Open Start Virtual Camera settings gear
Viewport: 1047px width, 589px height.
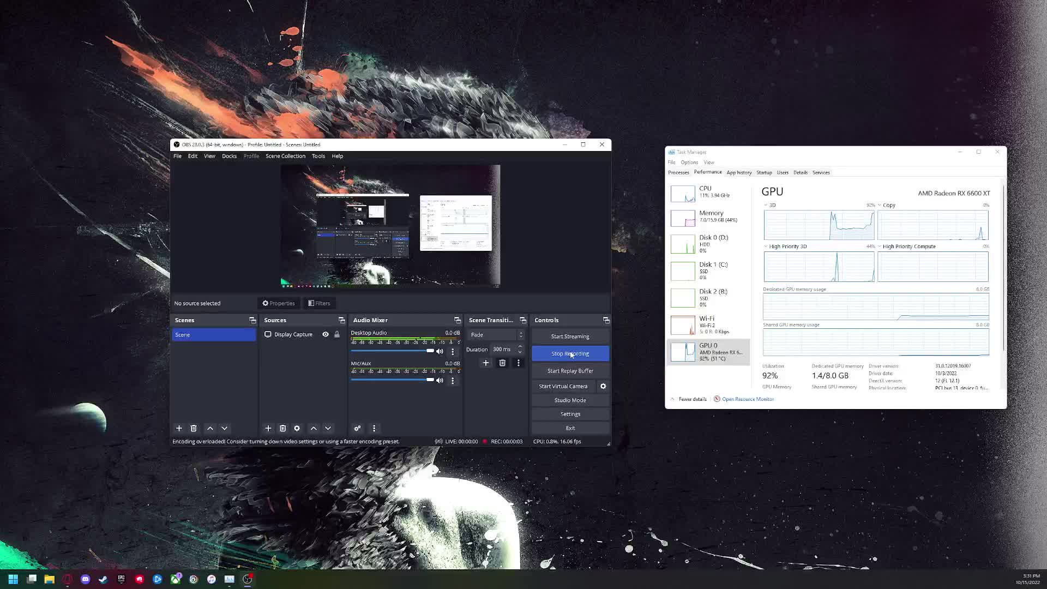pyautogui.click(x=603, y=386)
